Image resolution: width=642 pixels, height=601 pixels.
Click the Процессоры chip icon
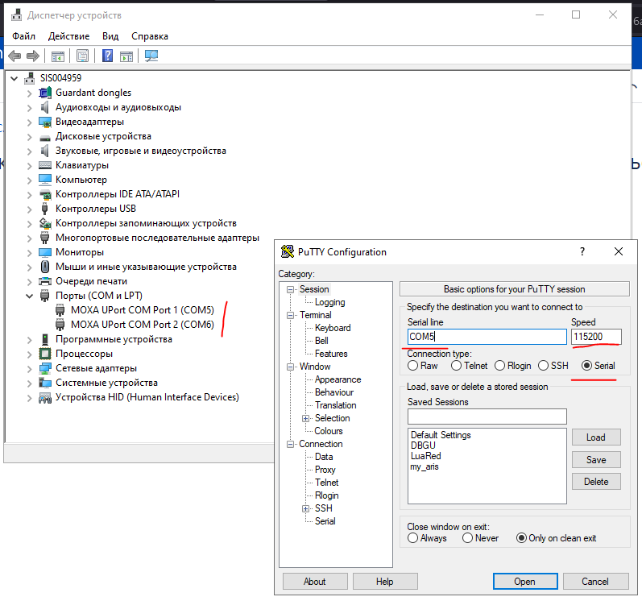[x=44, y=354]
